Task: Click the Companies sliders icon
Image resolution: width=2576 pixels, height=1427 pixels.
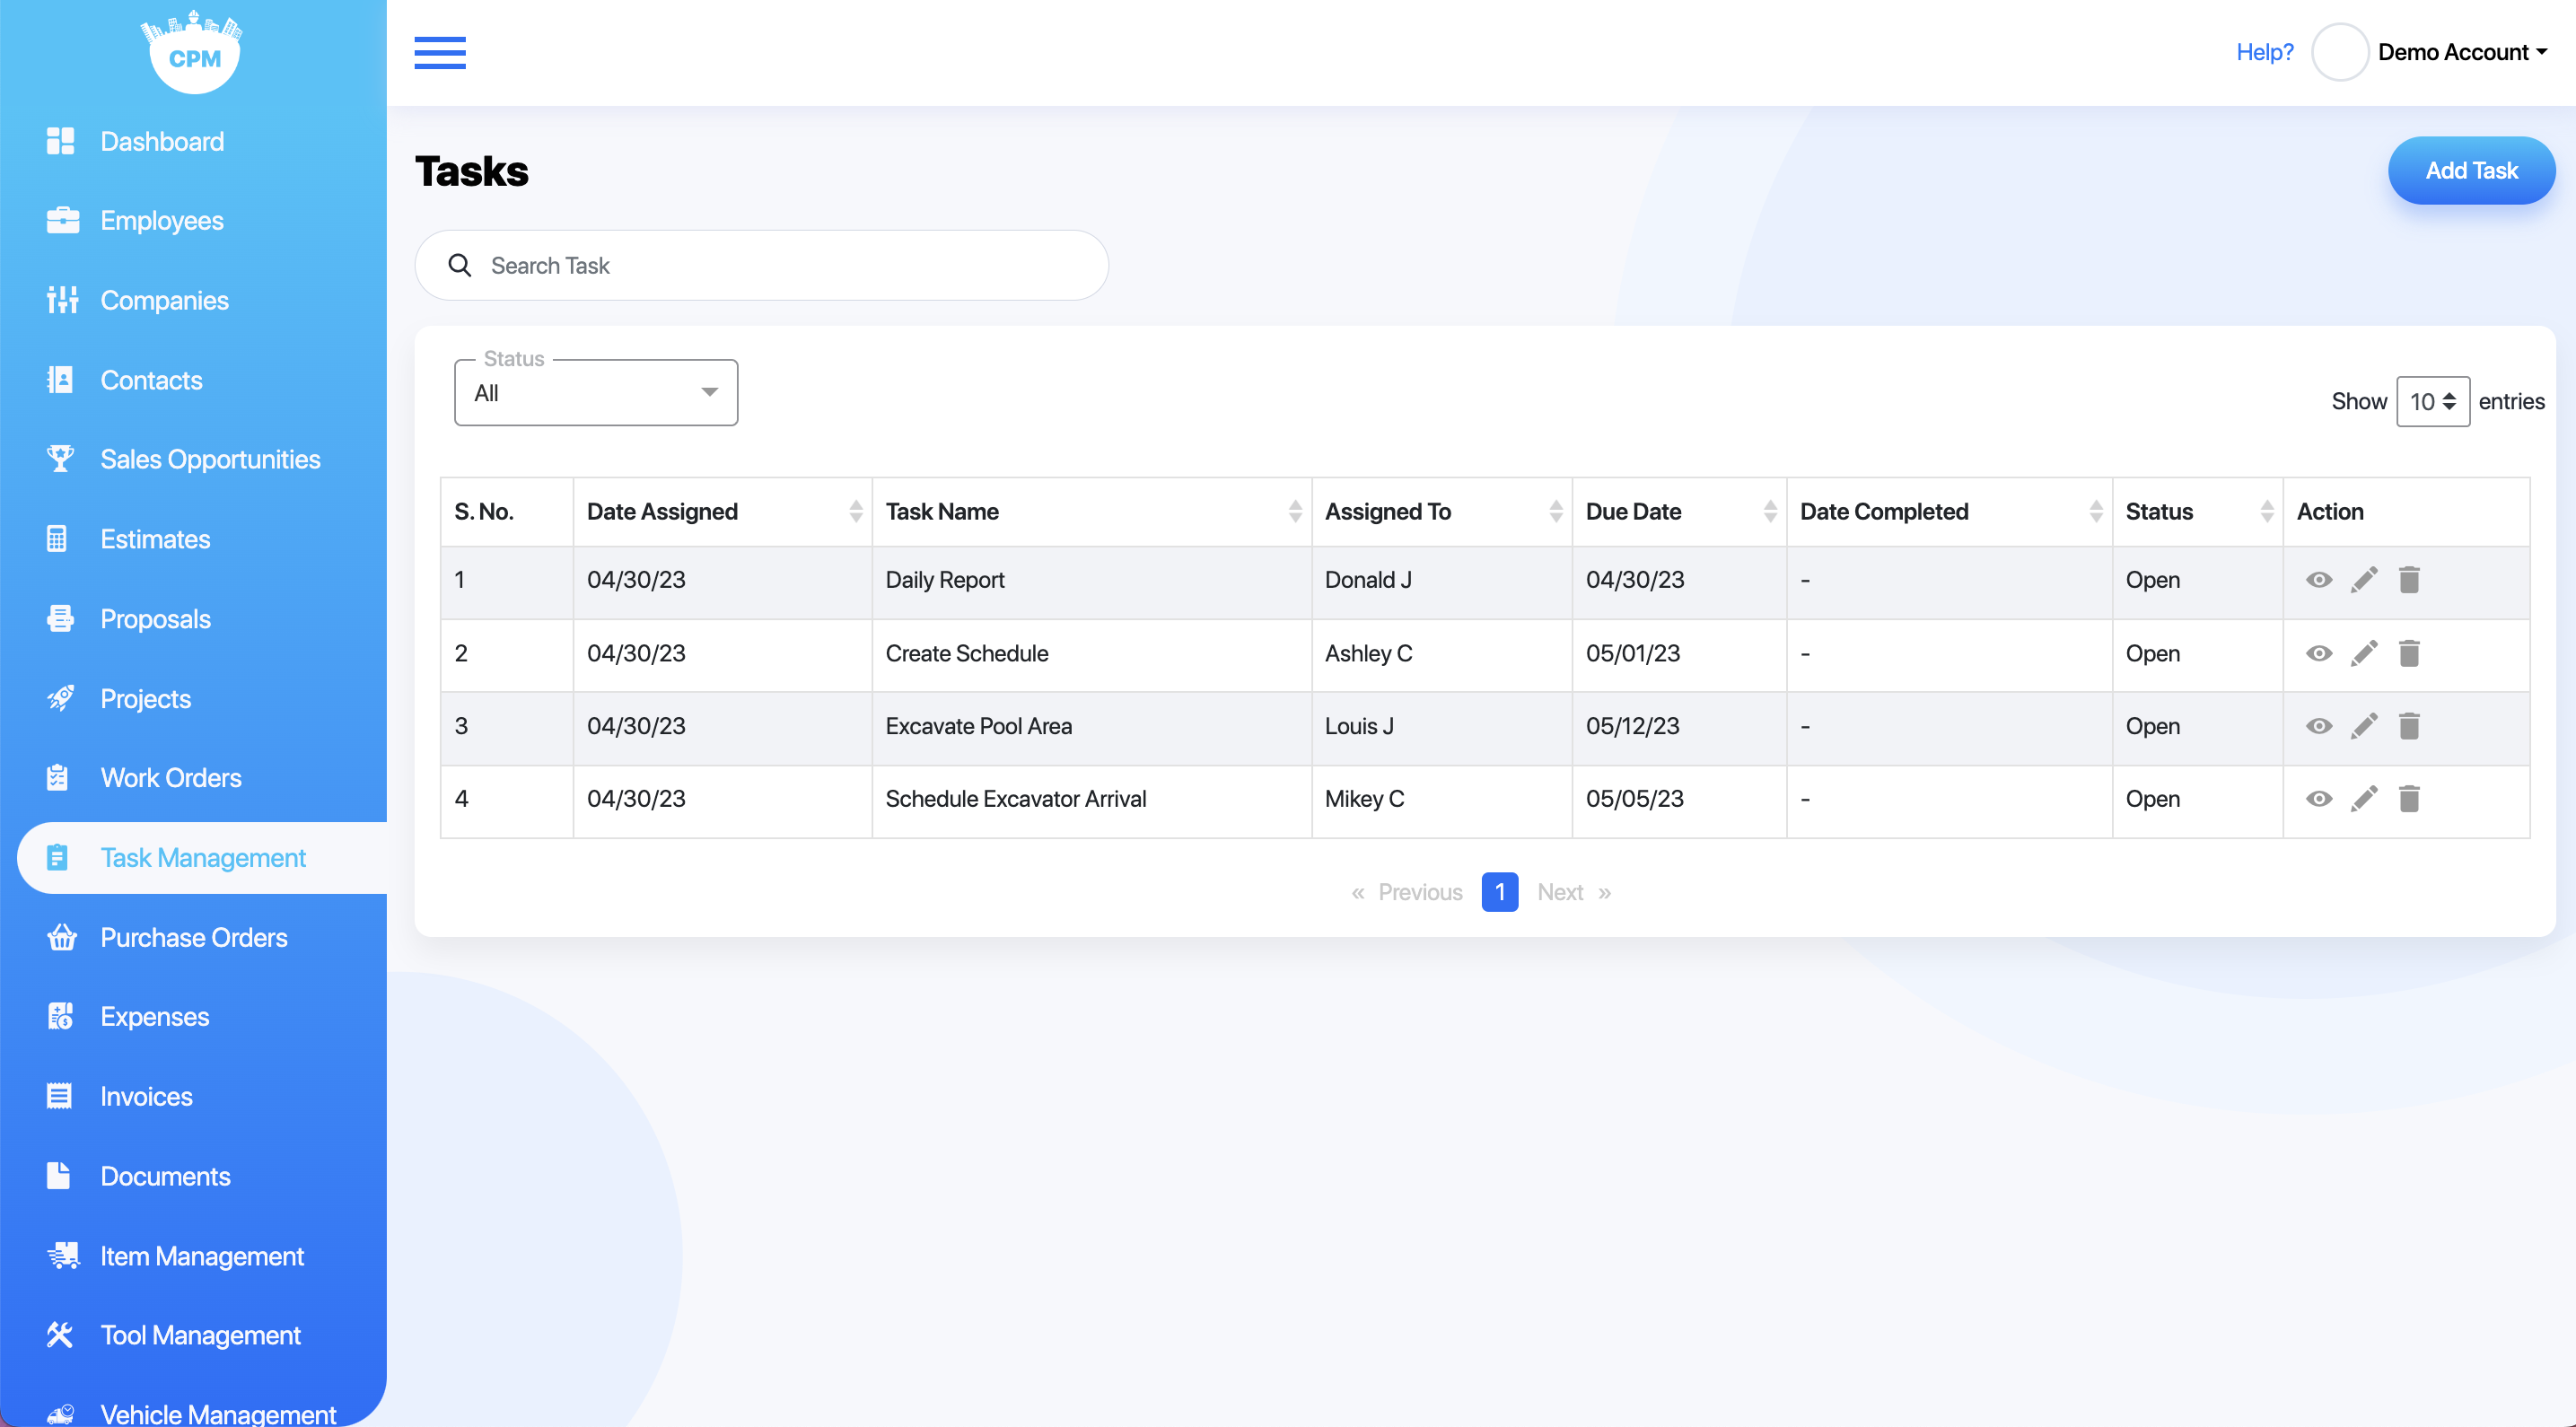Action: tap(62, 300)
